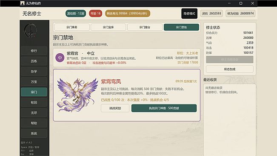Open the 万宝 section in the sidebar
Image resolution: width=277 pixels, height=156 pixels.
[34, 82]
